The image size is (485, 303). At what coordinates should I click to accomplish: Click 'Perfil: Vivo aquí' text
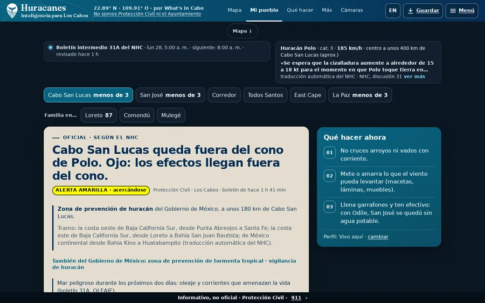(x=343, y=237)
